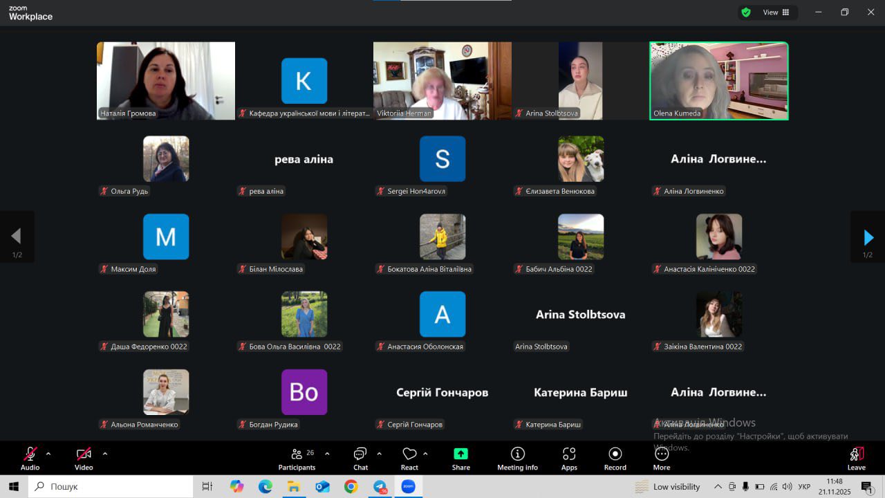Open Meeting info
885x498 pixels.
[517, 458]
